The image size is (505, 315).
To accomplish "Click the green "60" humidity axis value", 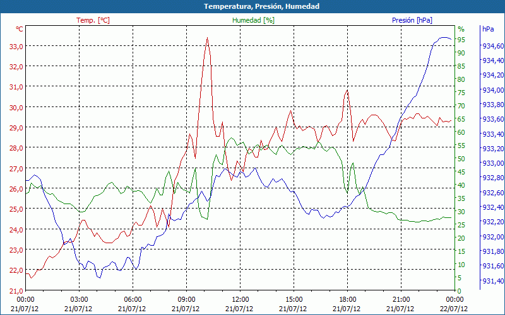I will coord(461,132).
